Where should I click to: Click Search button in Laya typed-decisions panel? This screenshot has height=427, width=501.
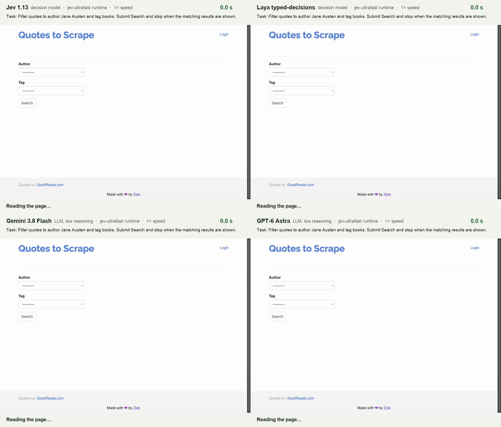tap(277, 103)
